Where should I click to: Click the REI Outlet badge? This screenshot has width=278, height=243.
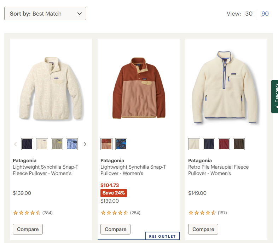(162, 236)
